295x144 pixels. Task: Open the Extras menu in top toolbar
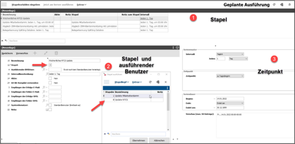tap(81, 5)
